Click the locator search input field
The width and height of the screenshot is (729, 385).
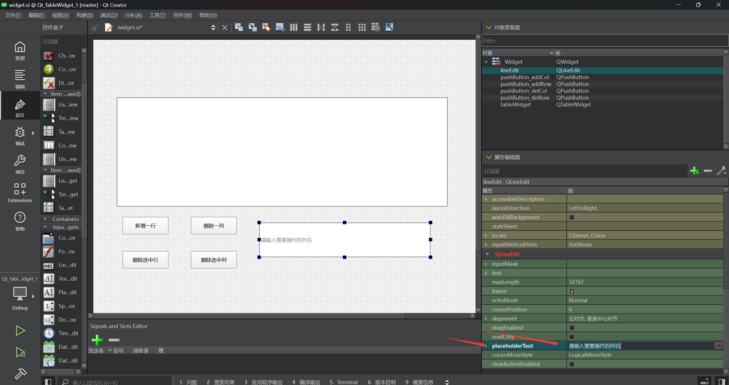point(115,382)
